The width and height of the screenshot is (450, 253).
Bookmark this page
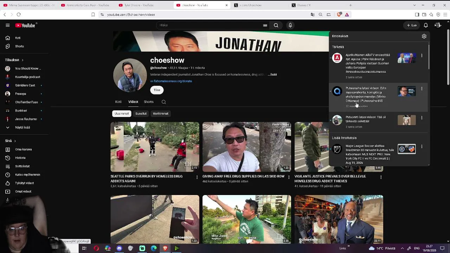[x=93, y=14]
